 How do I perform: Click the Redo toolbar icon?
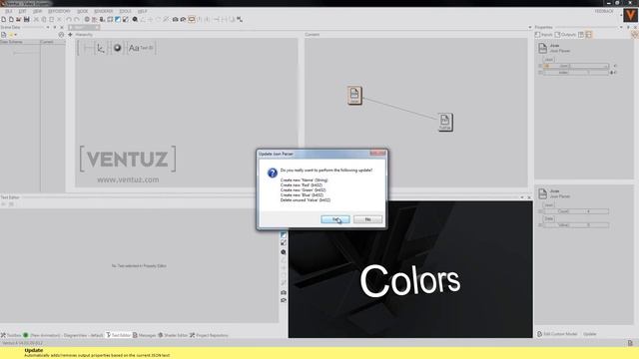[76, 19]
